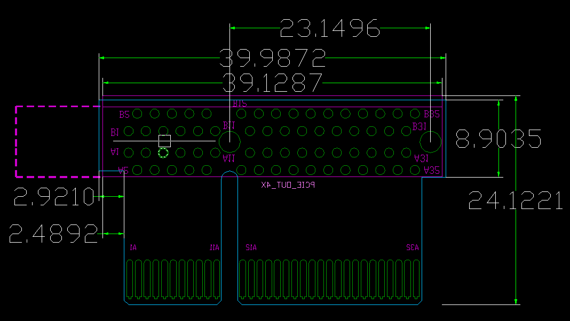Click the mirrored PCIE_OUT_4X label
Viewport: 570px width, 321px height.
[288, 186]
